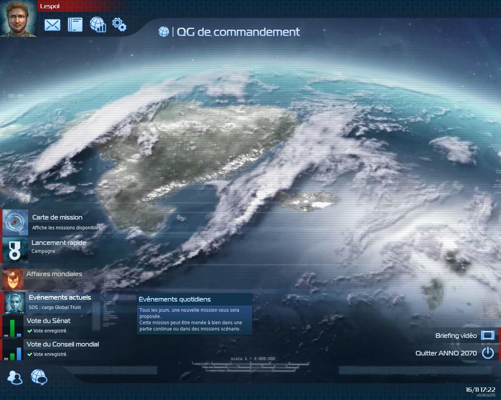
Task: Click the power icon to quit
Action: click(488, 353)
